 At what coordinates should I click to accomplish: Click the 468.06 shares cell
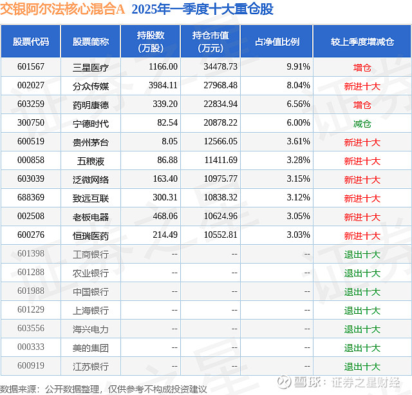[x=165, y=216]
